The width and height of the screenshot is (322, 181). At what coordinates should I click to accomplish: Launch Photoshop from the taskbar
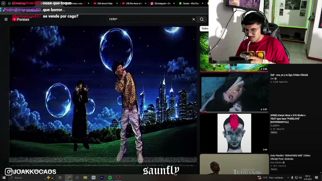point(94,178)
